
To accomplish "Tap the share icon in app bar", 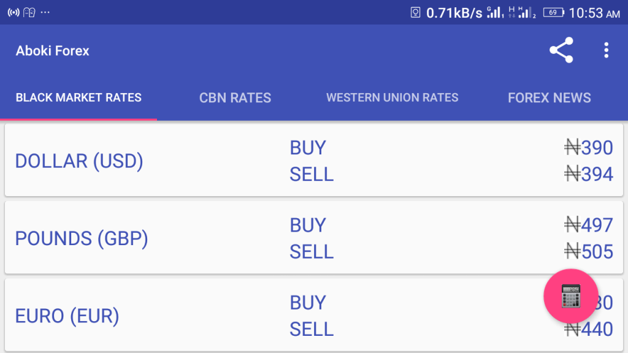I will coord(561,50).
